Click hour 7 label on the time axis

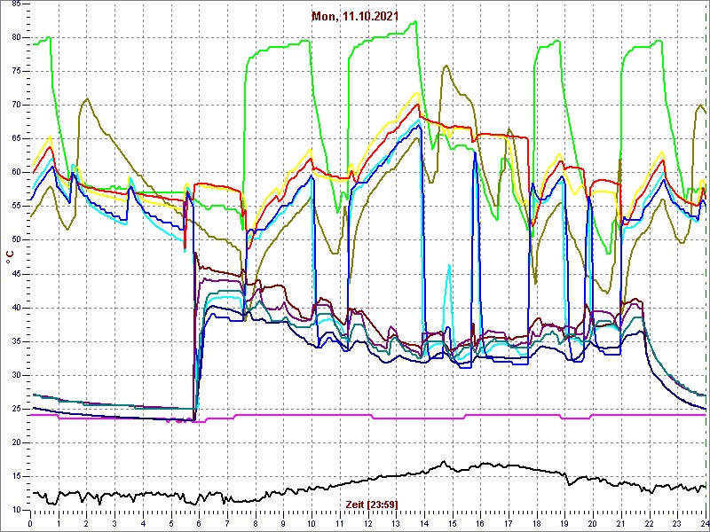pos(227,523)
